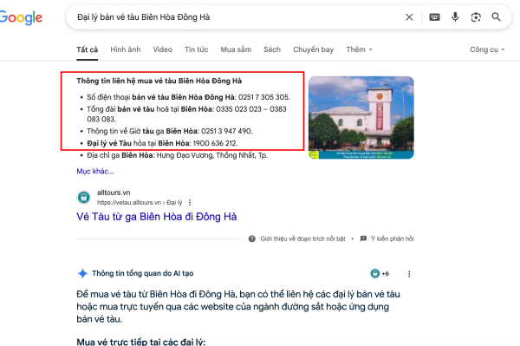Click Địa chỉ ga Biên Hòa line
Screen dimensions: 520x346
[178, 155]
